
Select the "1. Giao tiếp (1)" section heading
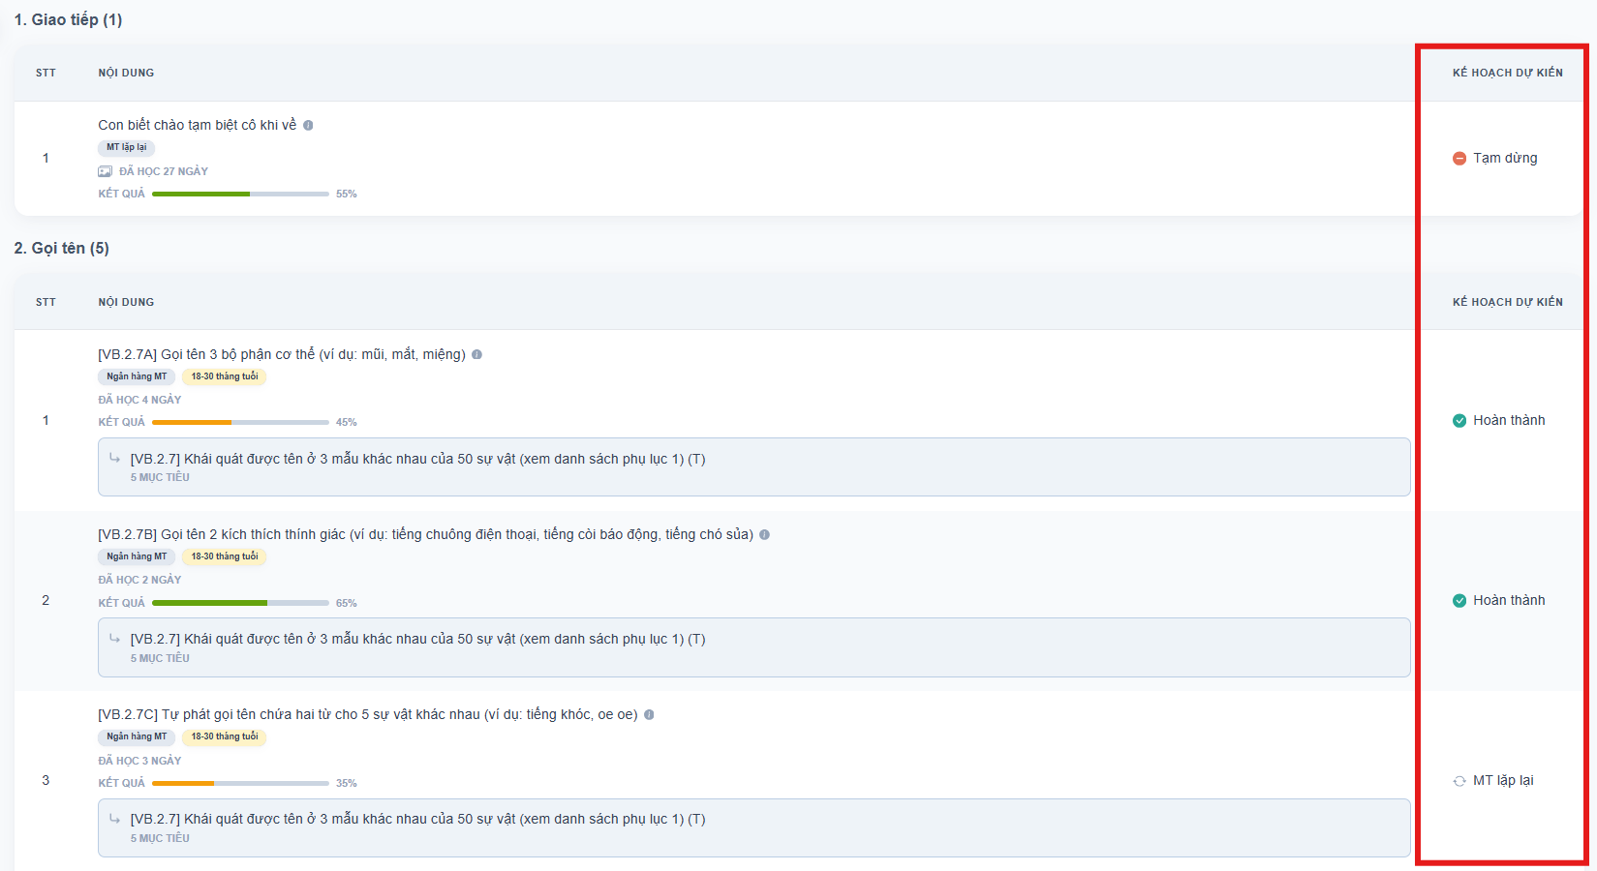coord(68,19)
